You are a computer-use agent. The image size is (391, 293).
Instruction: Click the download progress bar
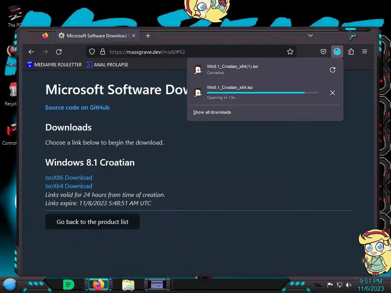click(x=262, y=93)
